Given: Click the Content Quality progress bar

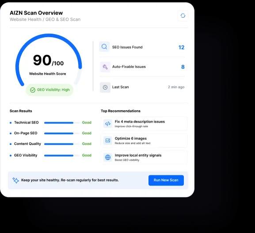Looking at the screenshot, I should [61, 144].
